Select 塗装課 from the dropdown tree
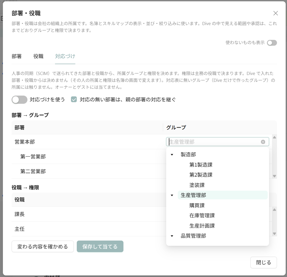Screen dimensions: 287x277 pyautogui.click(x=227, y=185)
